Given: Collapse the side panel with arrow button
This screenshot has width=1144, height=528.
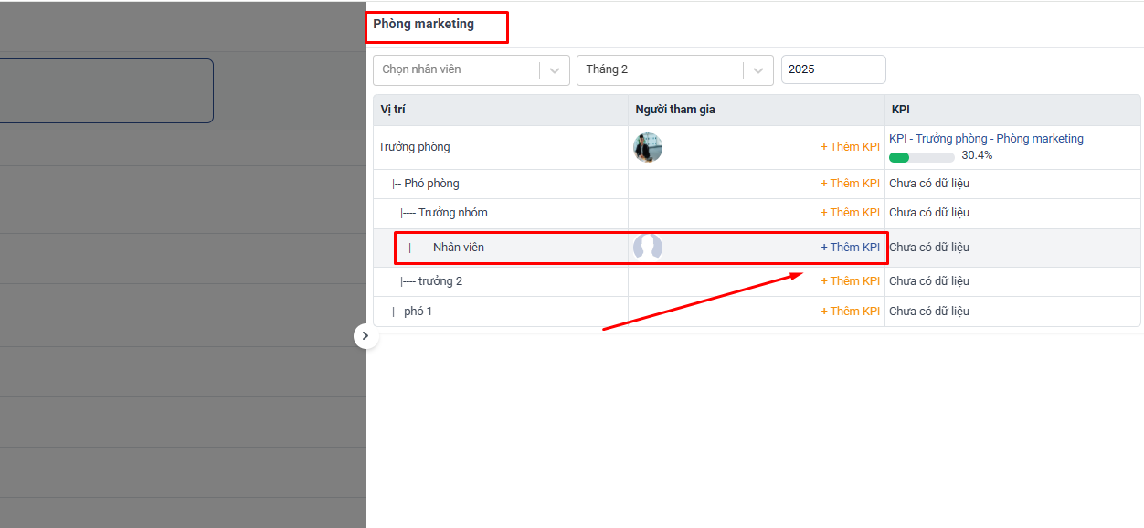Looking at the screenshot, I should pos(365,336).
